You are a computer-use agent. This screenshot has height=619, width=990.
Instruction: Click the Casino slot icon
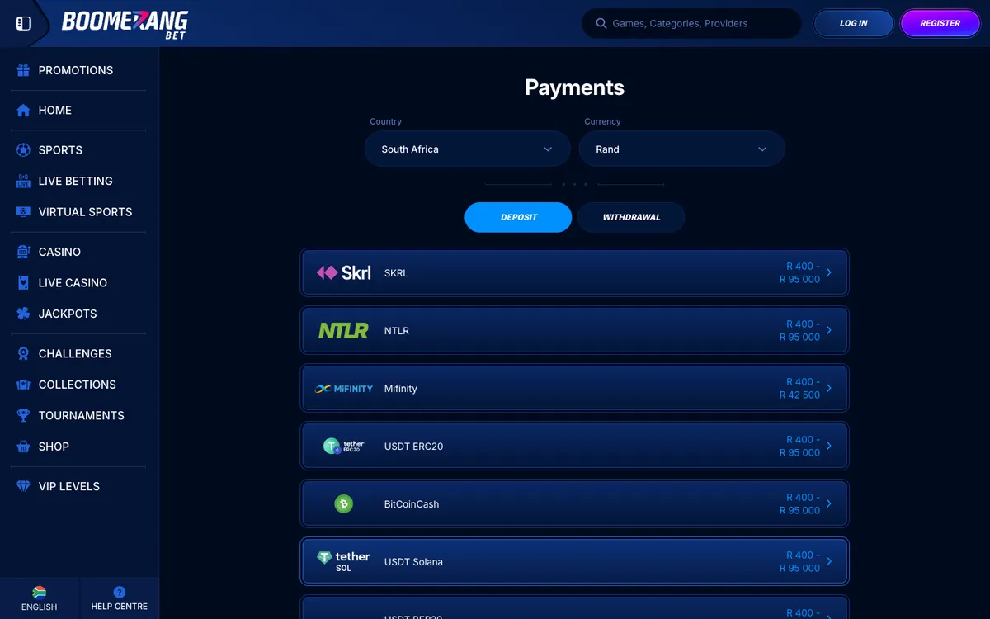23,251
